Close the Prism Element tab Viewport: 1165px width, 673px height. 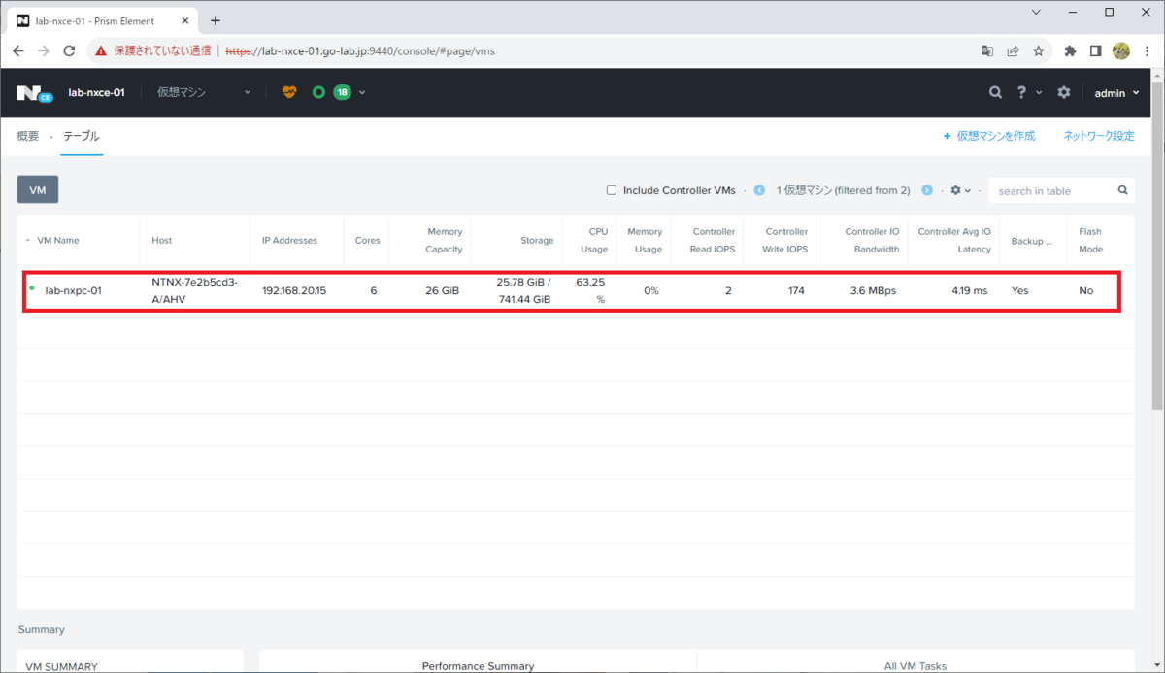[186, 20]
